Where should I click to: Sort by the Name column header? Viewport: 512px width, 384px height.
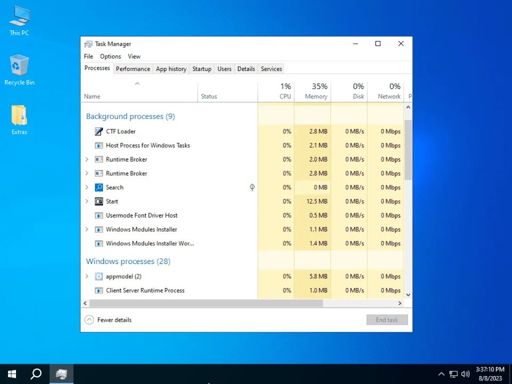click(139, 92)
